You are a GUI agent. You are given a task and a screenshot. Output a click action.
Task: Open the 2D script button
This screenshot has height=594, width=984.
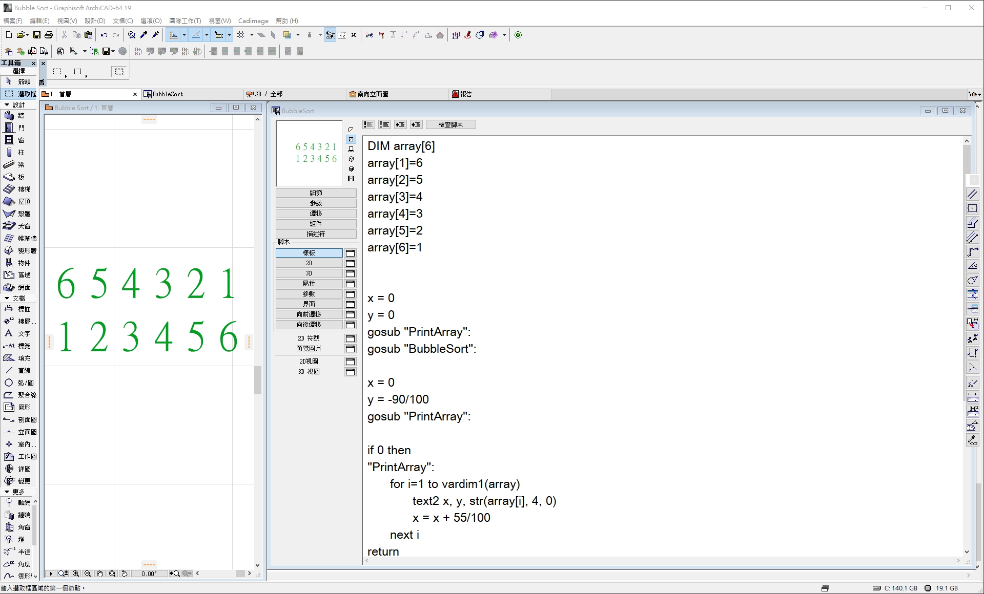(x=309, y=263)
